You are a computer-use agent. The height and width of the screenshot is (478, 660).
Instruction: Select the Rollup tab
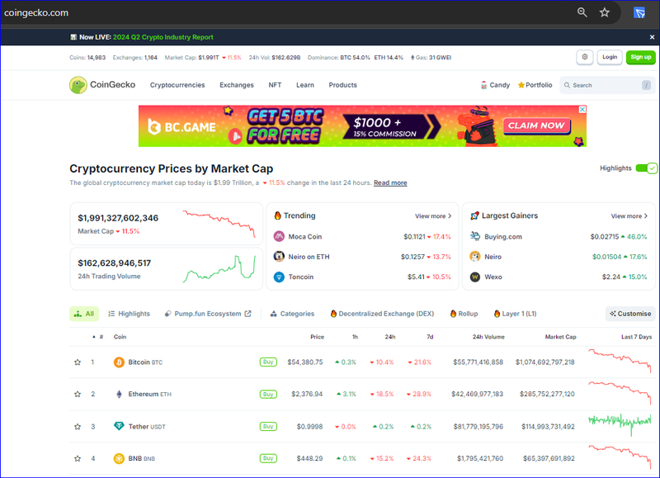(464, 314)
